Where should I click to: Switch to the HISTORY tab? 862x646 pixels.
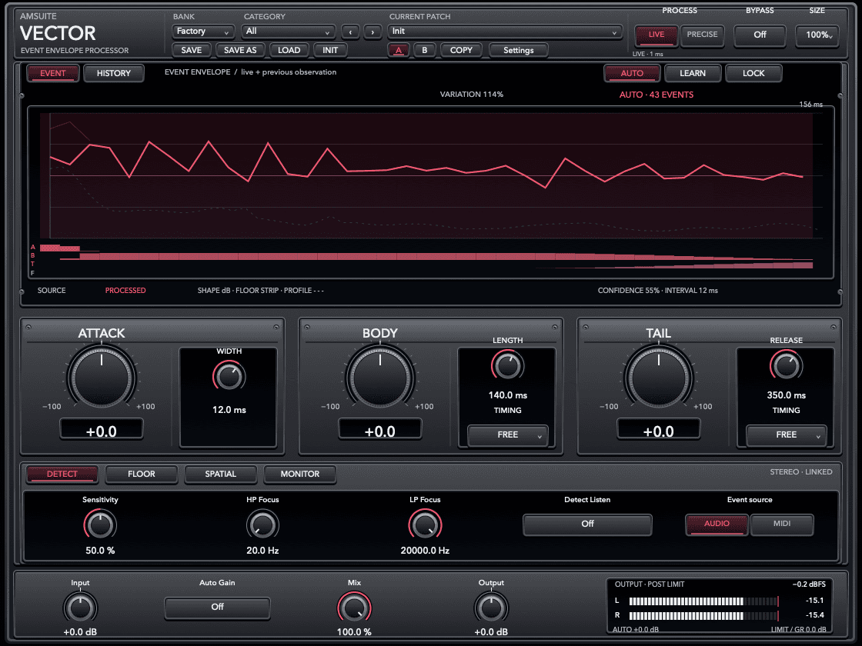click(x=114, y=74)
